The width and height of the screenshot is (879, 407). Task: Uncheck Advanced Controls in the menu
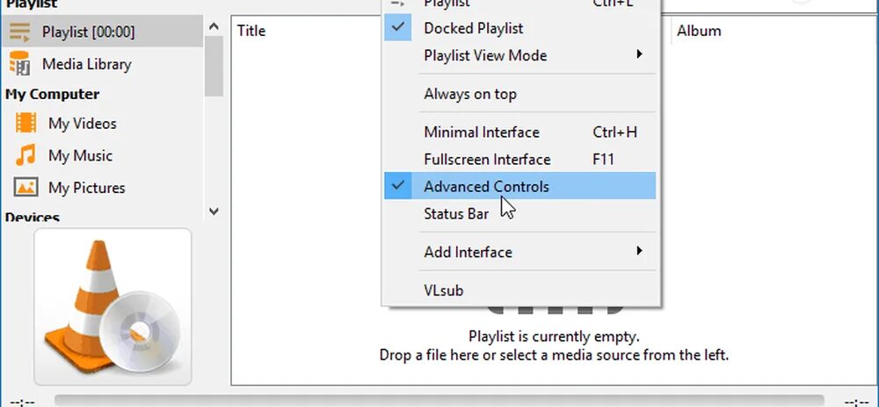pos(486,187)
